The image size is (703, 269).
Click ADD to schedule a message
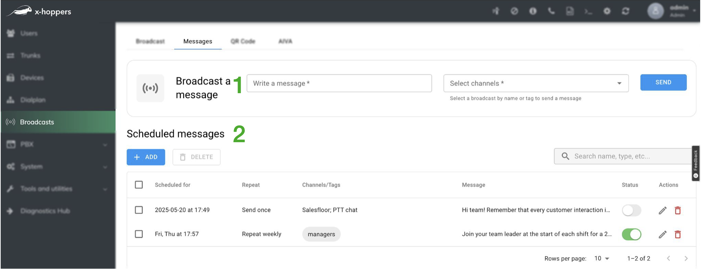[x=146, y=157]
